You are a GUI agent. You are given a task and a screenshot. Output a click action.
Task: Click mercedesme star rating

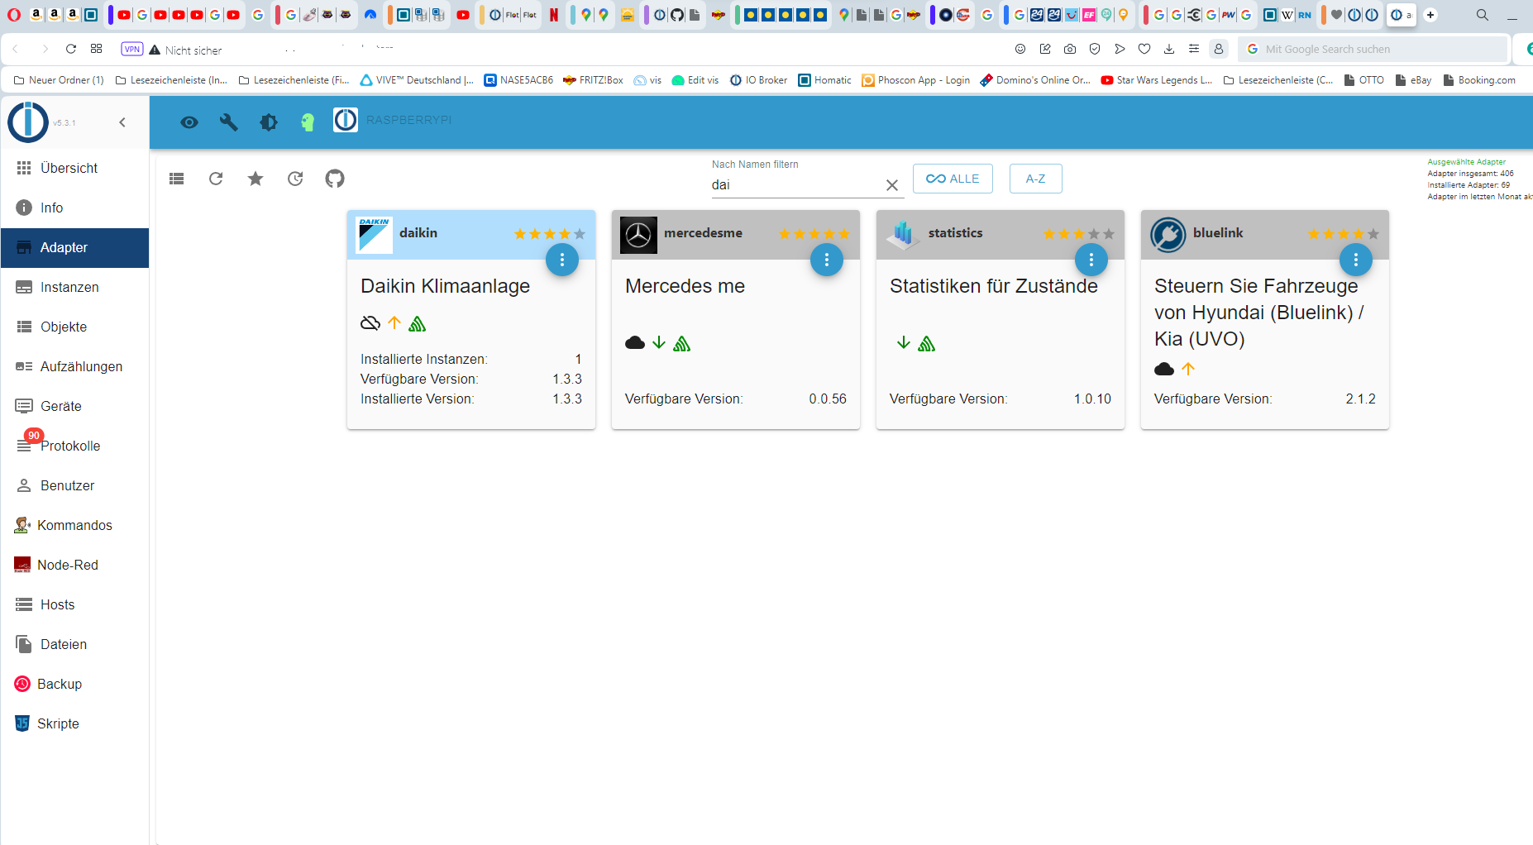coord(814,234)
